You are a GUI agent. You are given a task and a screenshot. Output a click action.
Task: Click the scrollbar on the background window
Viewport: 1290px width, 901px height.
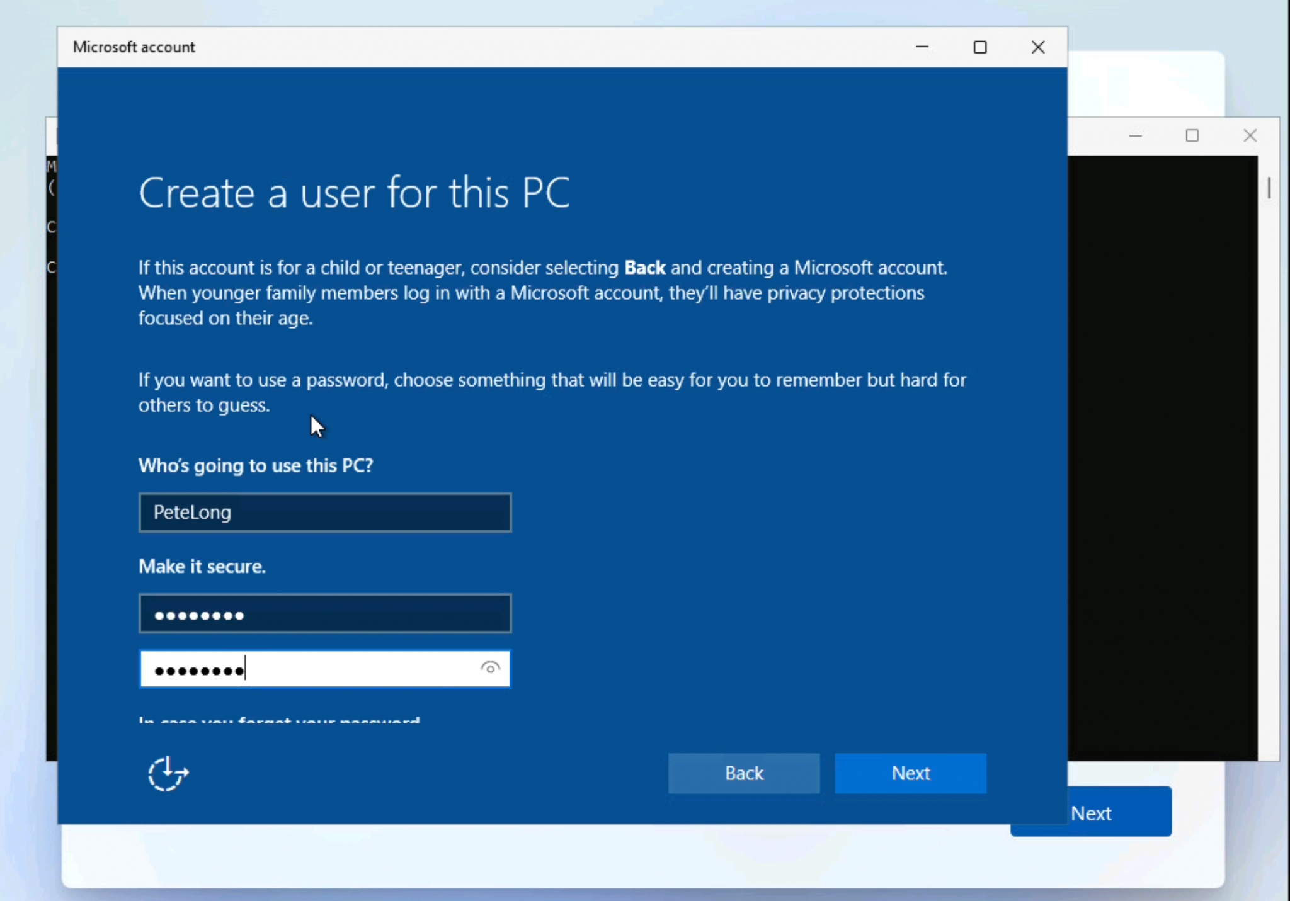point(1270,188)
